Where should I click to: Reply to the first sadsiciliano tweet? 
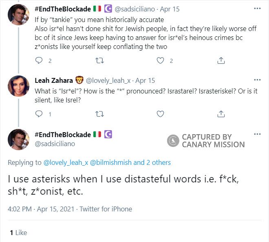(39, 60)
